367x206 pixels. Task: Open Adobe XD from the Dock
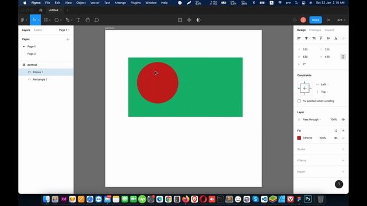pyautogui.click(x=64, y=199)
